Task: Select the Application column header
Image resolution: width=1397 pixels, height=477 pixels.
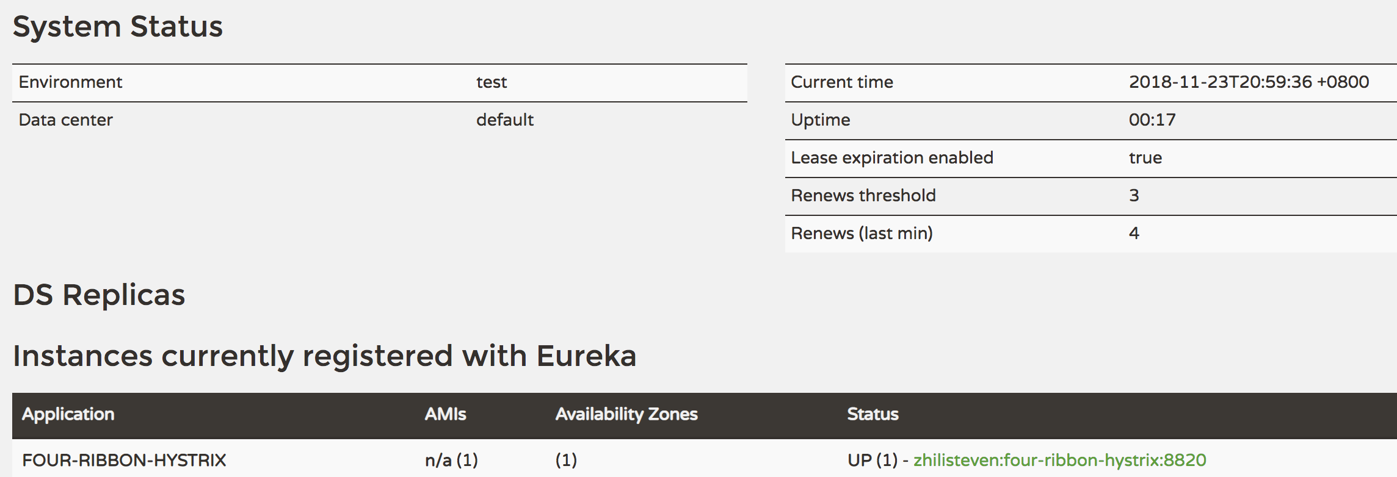Action: [68, 414]
